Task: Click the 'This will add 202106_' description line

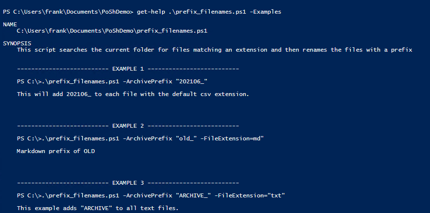Action: pyautogui.click(x=133, y=94)
